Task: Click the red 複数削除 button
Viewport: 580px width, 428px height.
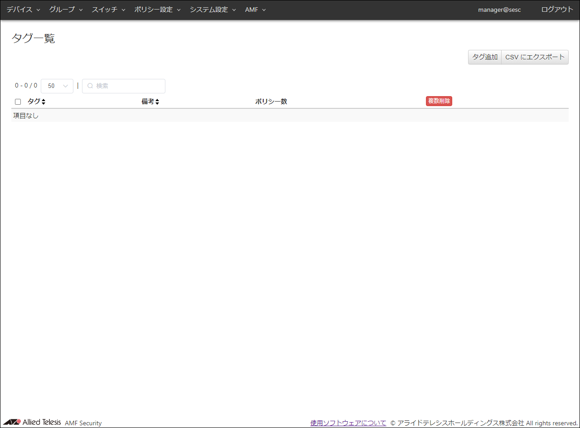Action: tap(439, 101)
